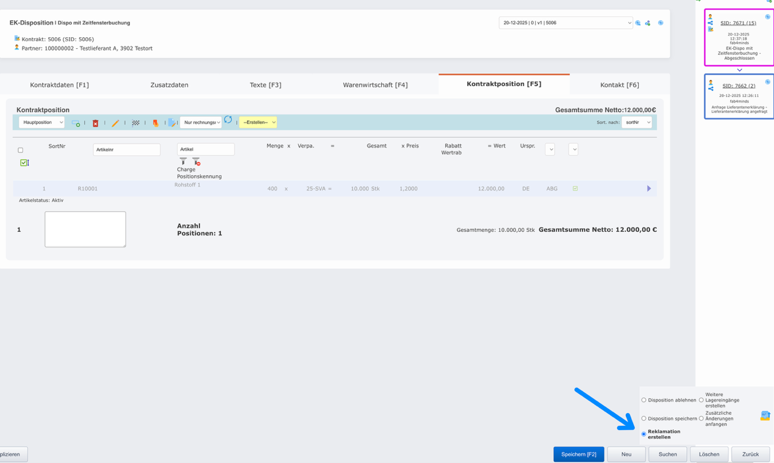Click the inbox upload icon beside radio options

765,416
